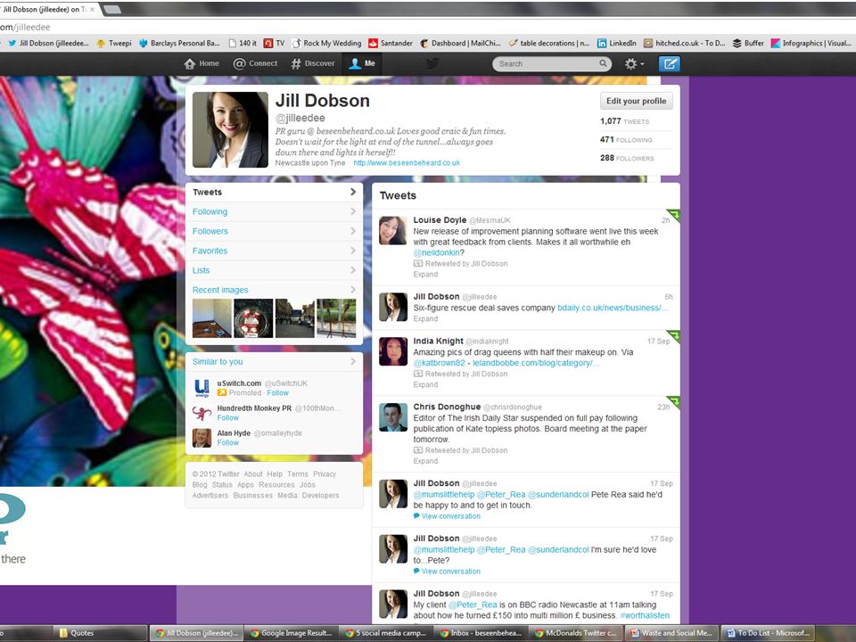
Task: Open the @katbrown82 mention
Action: click(x=440, y=363)
